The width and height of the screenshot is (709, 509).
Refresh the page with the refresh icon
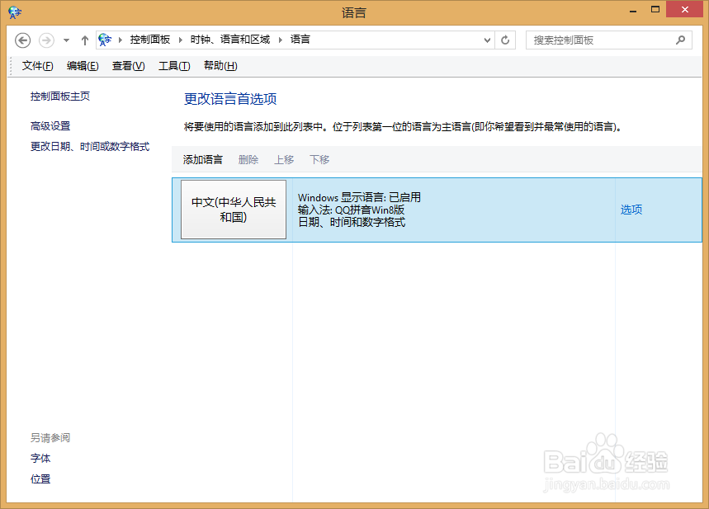pos(505,40)
